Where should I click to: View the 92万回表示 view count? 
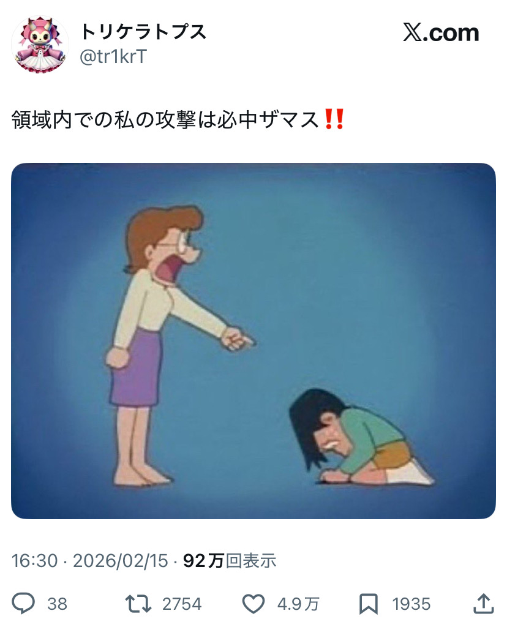[x=230, y=560]
